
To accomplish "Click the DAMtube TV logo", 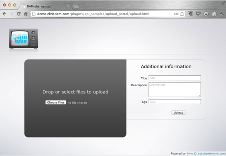I will [x=24, y=39].
